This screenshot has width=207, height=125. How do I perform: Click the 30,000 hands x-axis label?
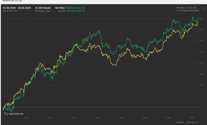tap(145, 118)
